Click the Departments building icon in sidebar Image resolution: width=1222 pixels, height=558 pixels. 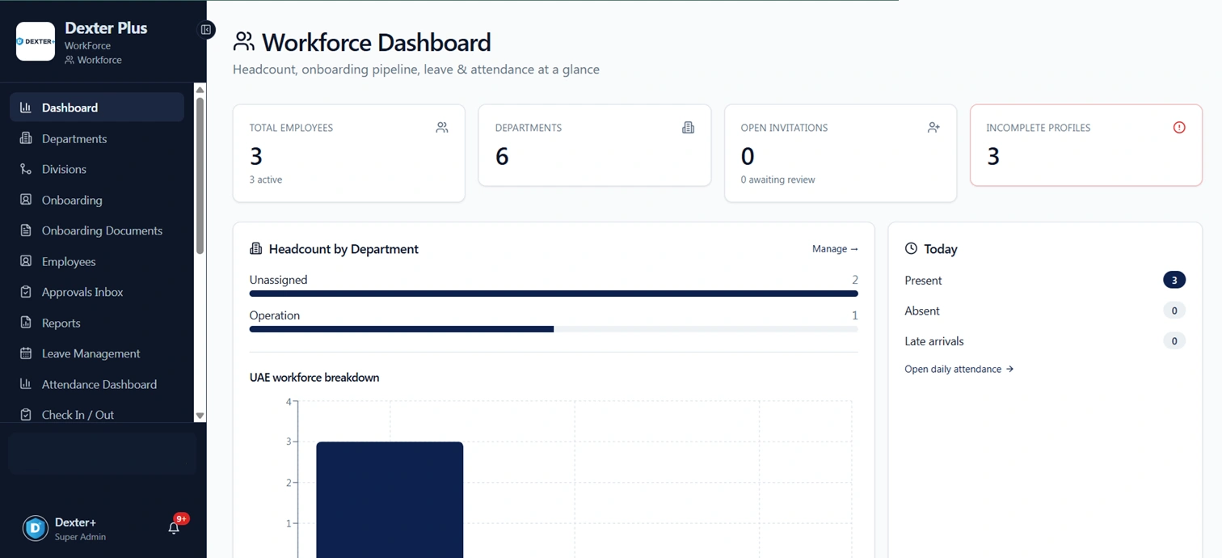(x=26, y=138)
